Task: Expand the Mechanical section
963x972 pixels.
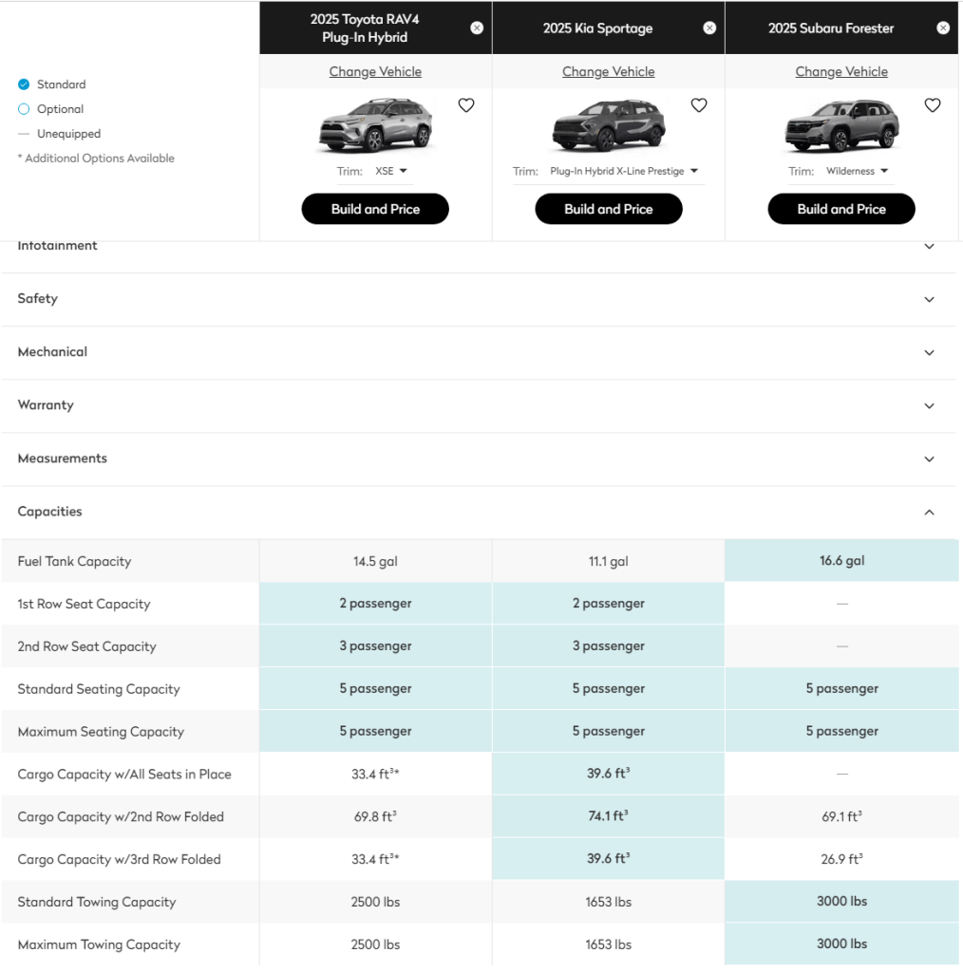Action: (x=929, y=352)
